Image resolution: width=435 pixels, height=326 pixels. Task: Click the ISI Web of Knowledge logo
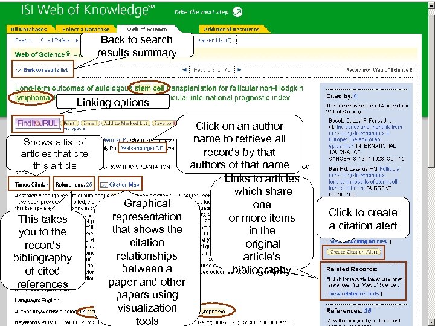click(88, 10)
